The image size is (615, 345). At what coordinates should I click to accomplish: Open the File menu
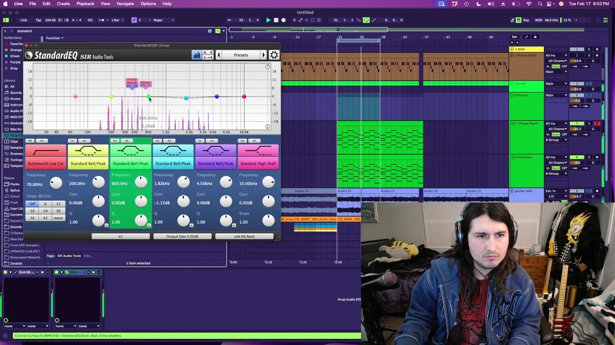(x=33, y=4)
